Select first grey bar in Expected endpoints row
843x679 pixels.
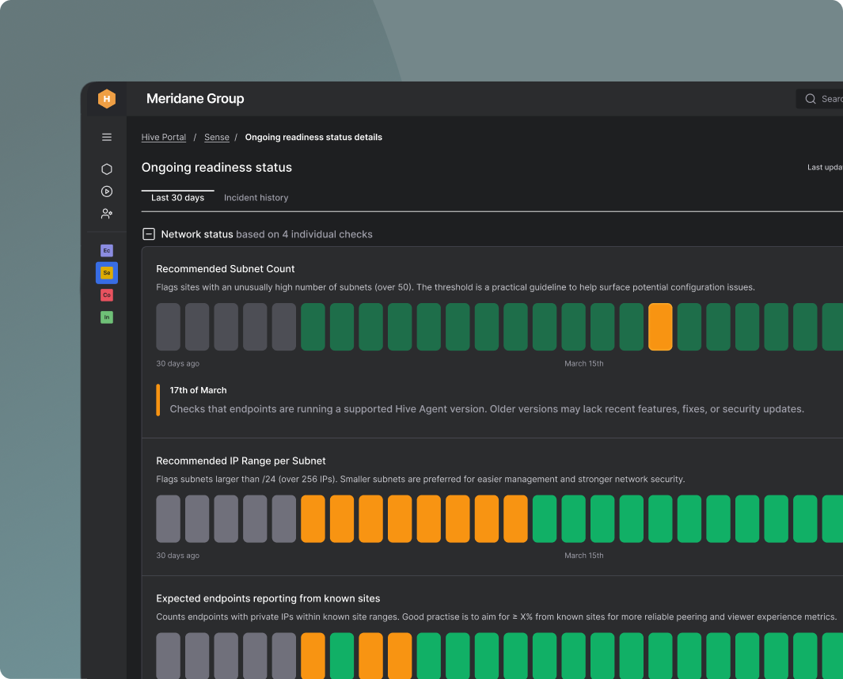pos(169,656)
